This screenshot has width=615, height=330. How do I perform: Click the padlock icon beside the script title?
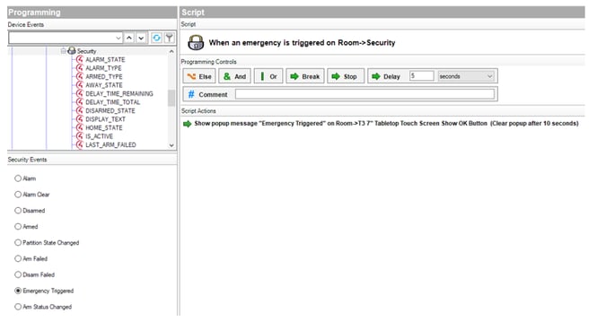click(196, 42)
